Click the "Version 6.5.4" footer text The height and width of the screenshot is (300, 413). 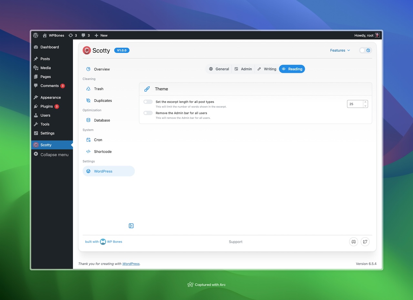point(366,264)
